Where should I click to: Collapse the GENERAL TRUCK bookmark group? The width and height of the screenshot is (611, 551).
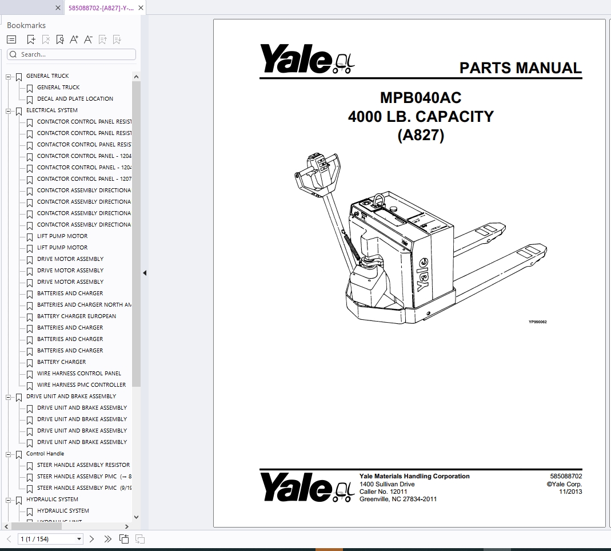tap(8, 77)
